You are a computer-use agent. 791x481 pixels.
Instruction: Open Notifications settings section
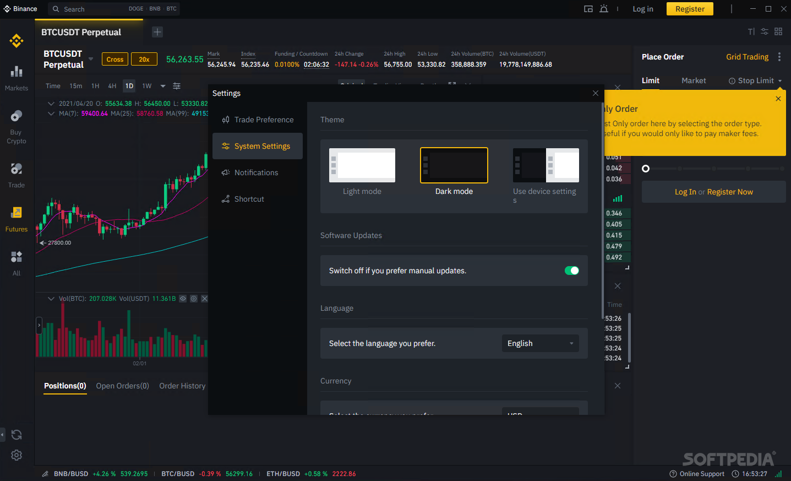258,172
